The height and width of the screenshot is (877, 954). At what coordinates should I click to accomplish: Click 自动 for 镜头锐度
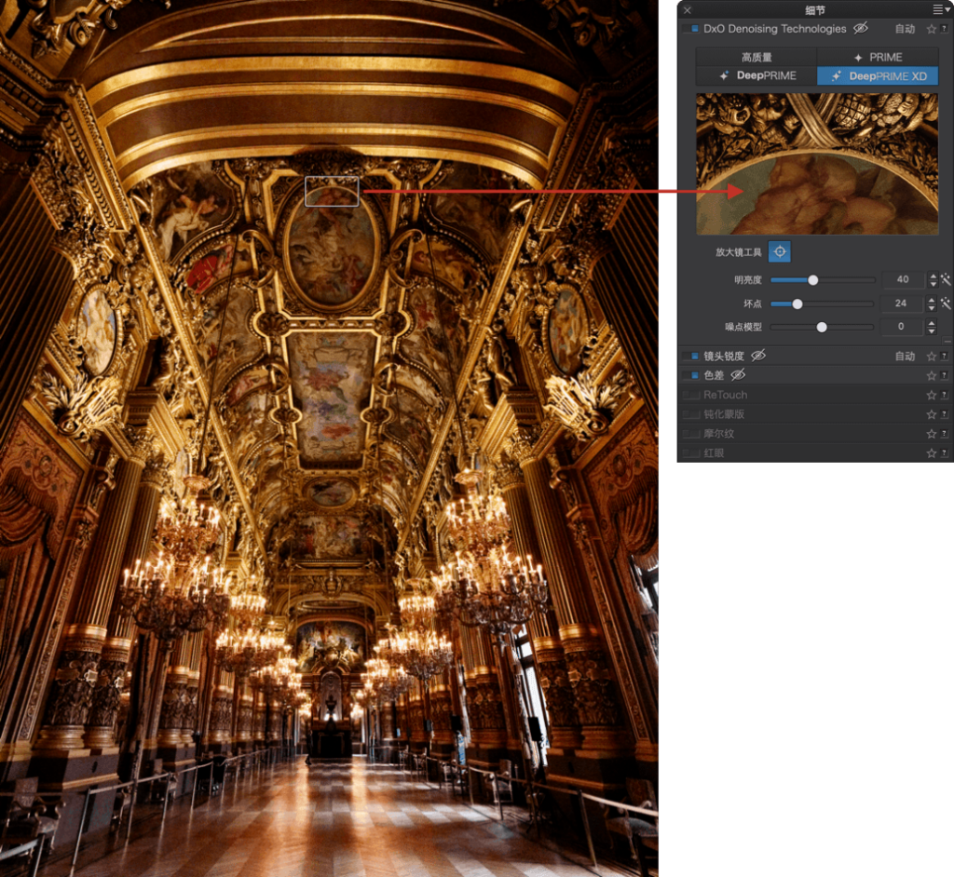pyautogui.click(x=905, y=357)
